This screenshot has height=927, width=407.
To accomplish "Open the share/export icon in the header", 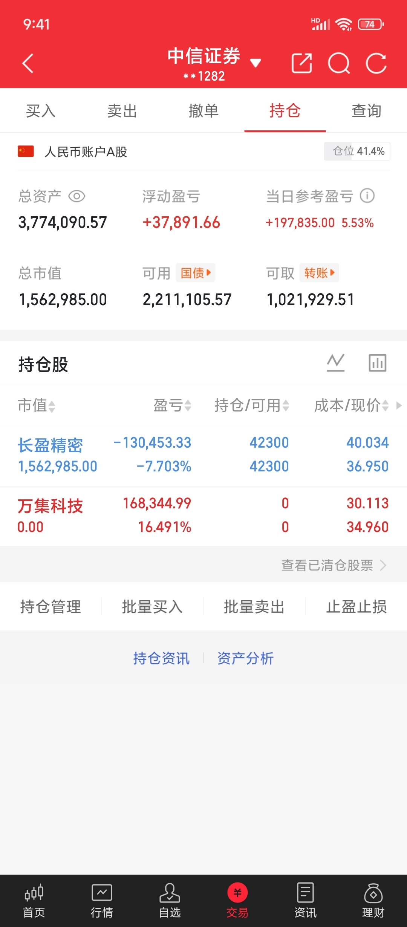I will tap(302, 63).
